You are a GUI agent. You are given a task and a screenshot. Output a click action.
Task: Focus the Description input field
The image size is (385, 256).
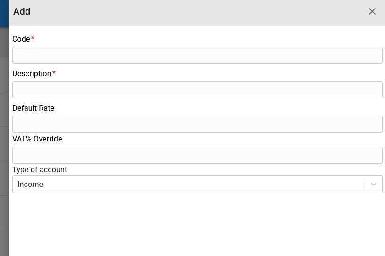click(x=197, y=90)
